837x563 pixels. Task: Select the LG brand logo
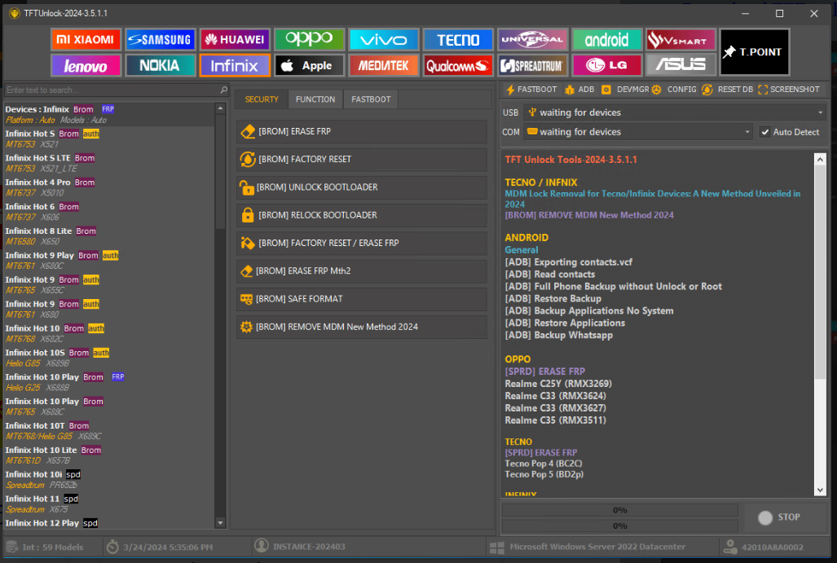pos(607,66)
